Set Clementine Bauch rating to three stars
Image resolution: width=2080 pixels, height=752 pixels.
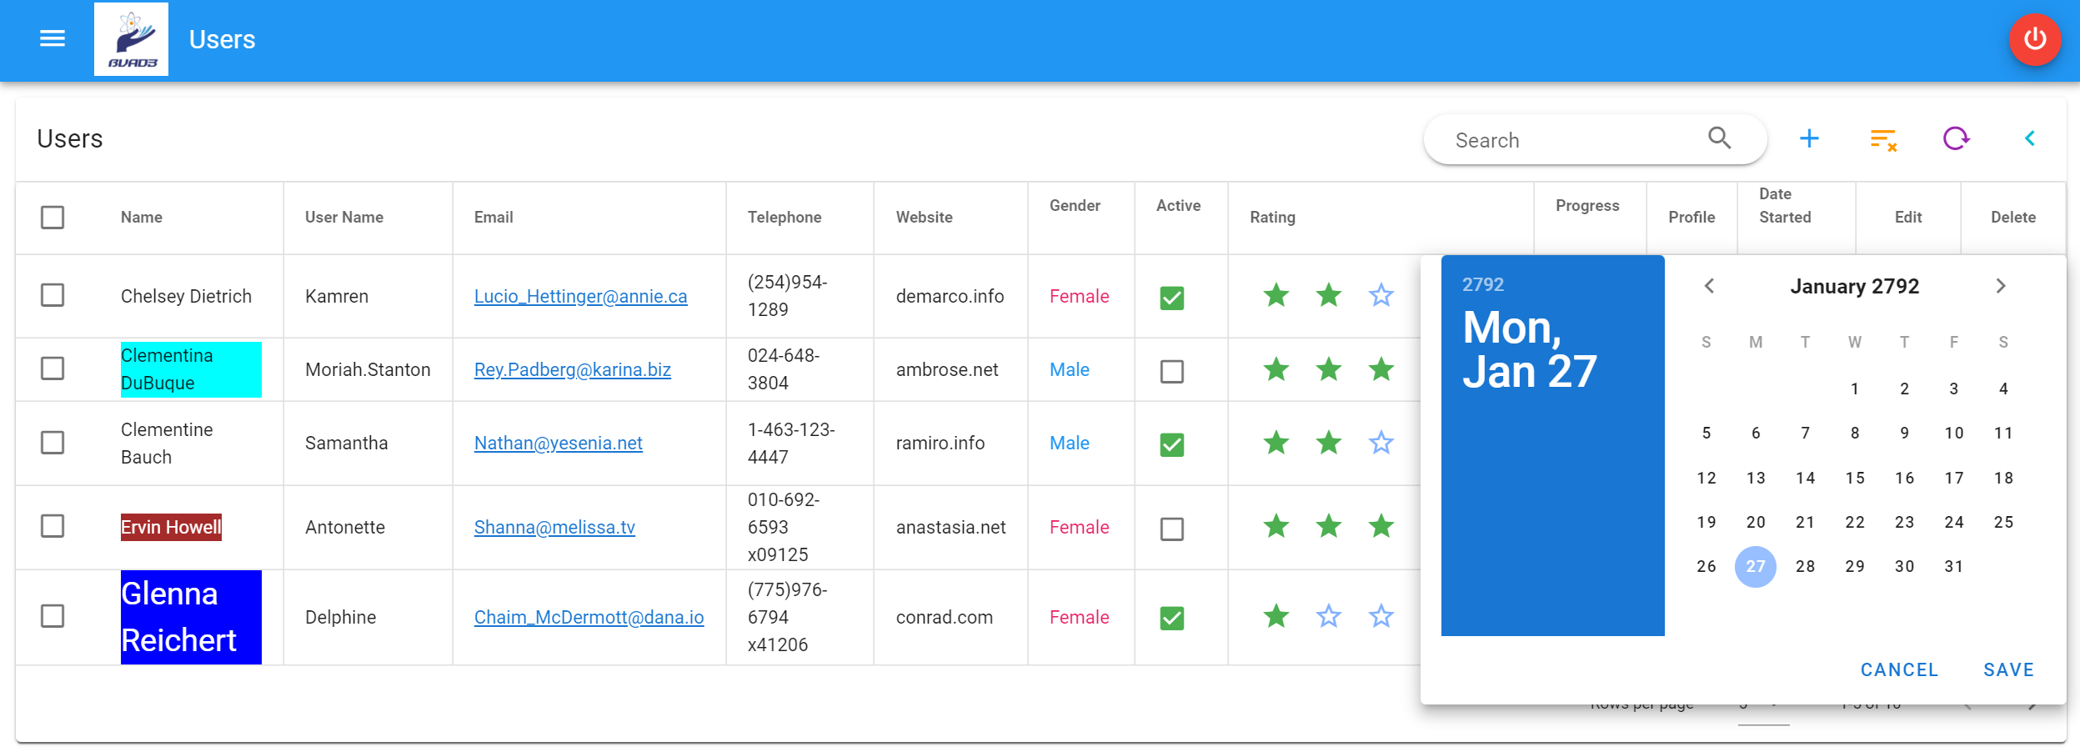1381,443
